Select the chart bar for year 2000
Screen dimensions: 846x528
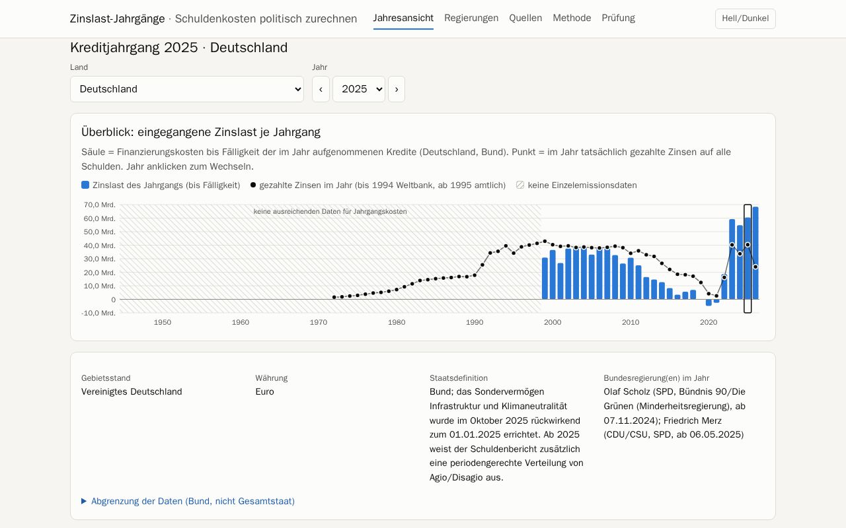coord(553,275)
